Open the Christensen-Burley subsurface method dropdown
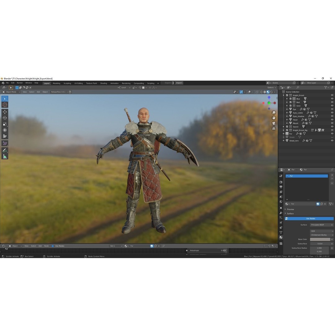Screen dimensions: 335x335 point(322,235)
